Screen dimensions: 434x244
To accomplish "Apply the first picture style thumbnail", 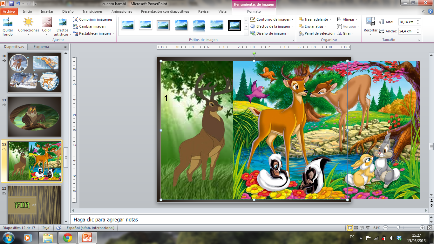I will pos(128,25).
